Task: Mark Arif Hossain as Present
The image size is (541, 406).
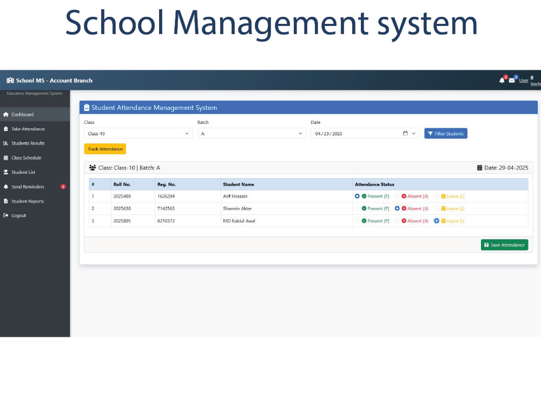Action: 357,196
